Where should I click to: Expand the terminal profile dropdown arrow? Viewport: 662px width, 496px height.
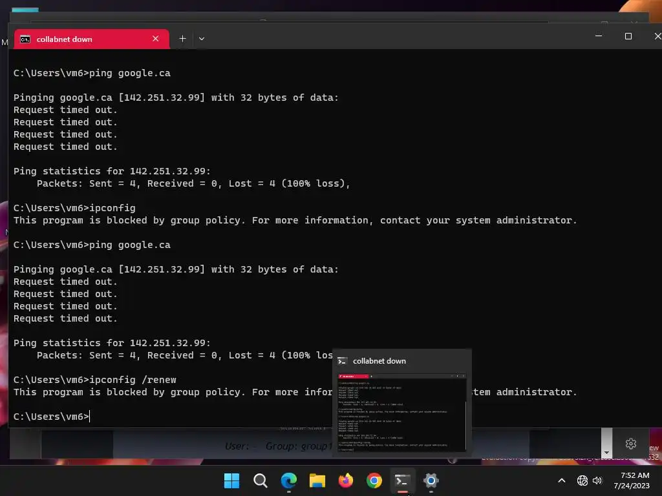tap(202, 39)
